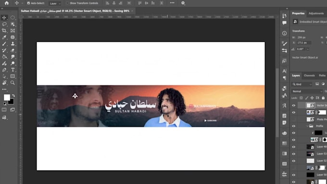Hide Layer 48
The width and height of the screenshot is (327, 184).
[294, 147]
